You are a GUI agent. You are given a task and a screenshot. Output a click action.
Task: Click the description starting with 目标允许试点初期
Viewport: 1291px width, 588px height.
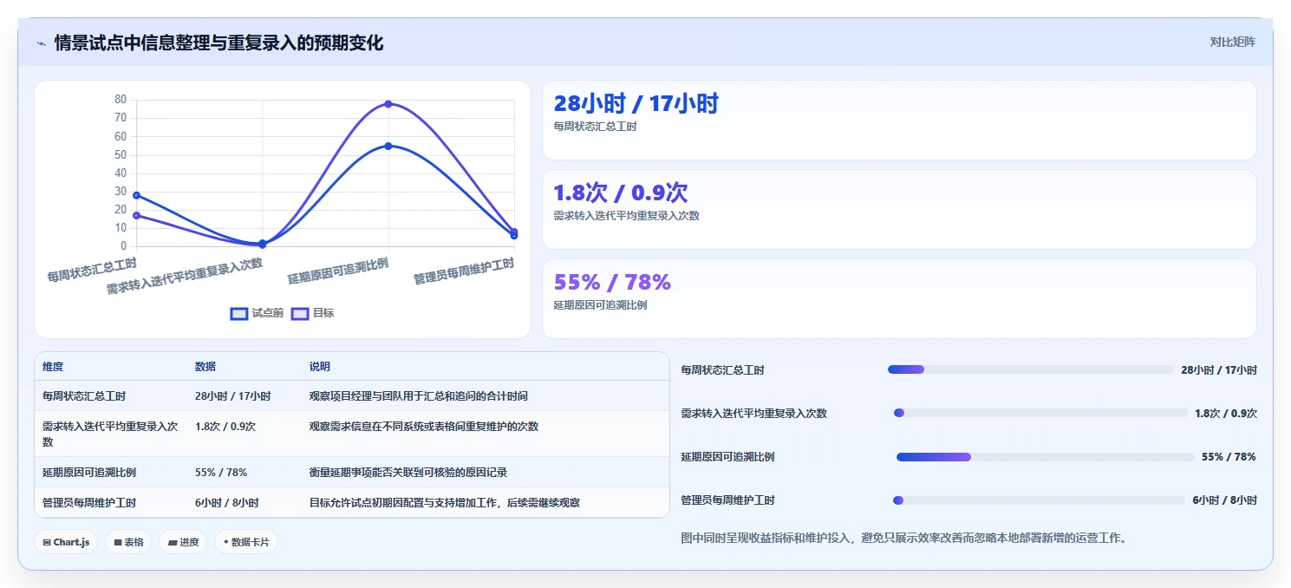tap(445, 502)
